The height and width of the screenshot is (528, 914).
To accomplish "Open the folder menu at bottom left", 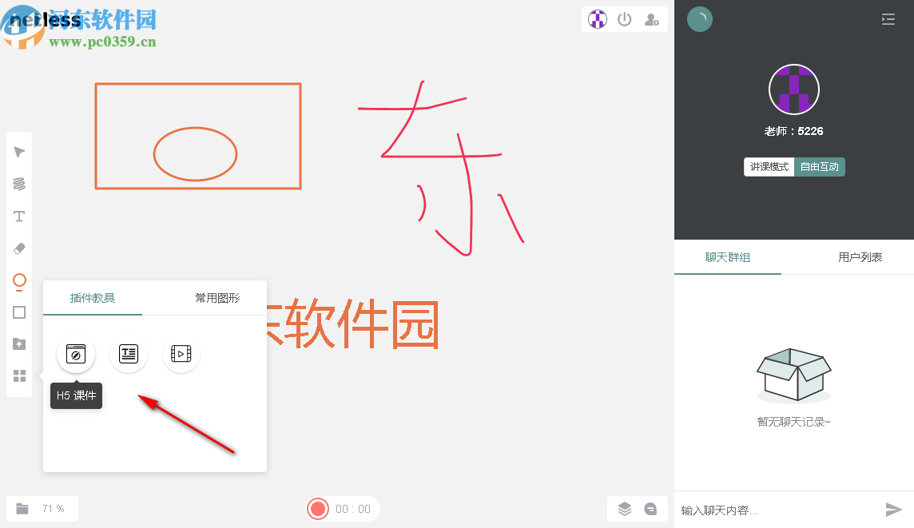I will pos(23,508).
